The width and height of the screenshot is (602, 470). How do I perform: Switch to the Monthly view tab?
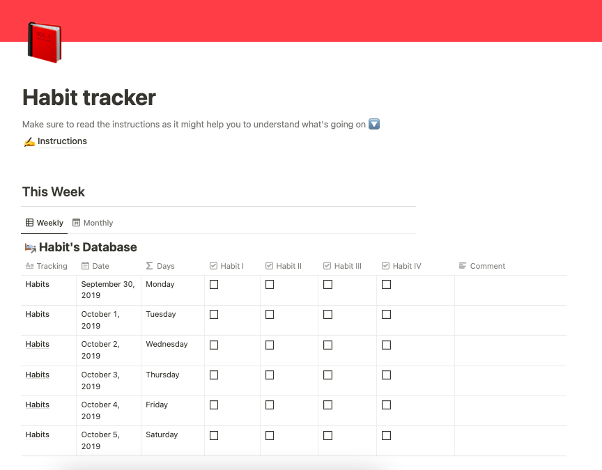pyautogui.click(x=98, y=223)
